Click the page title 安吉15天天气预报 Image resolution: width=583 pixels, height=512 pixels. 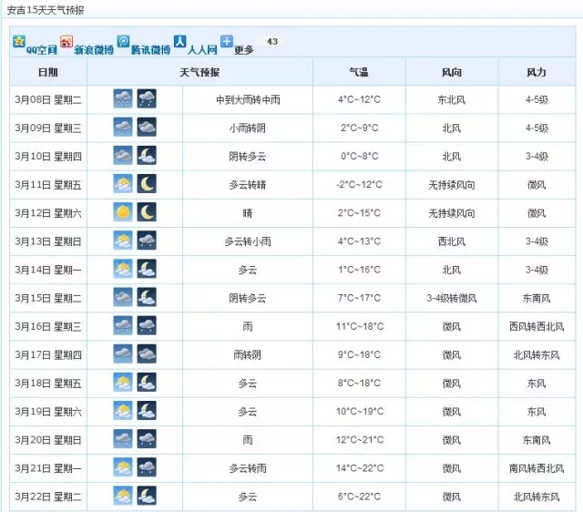click(46, 10)
